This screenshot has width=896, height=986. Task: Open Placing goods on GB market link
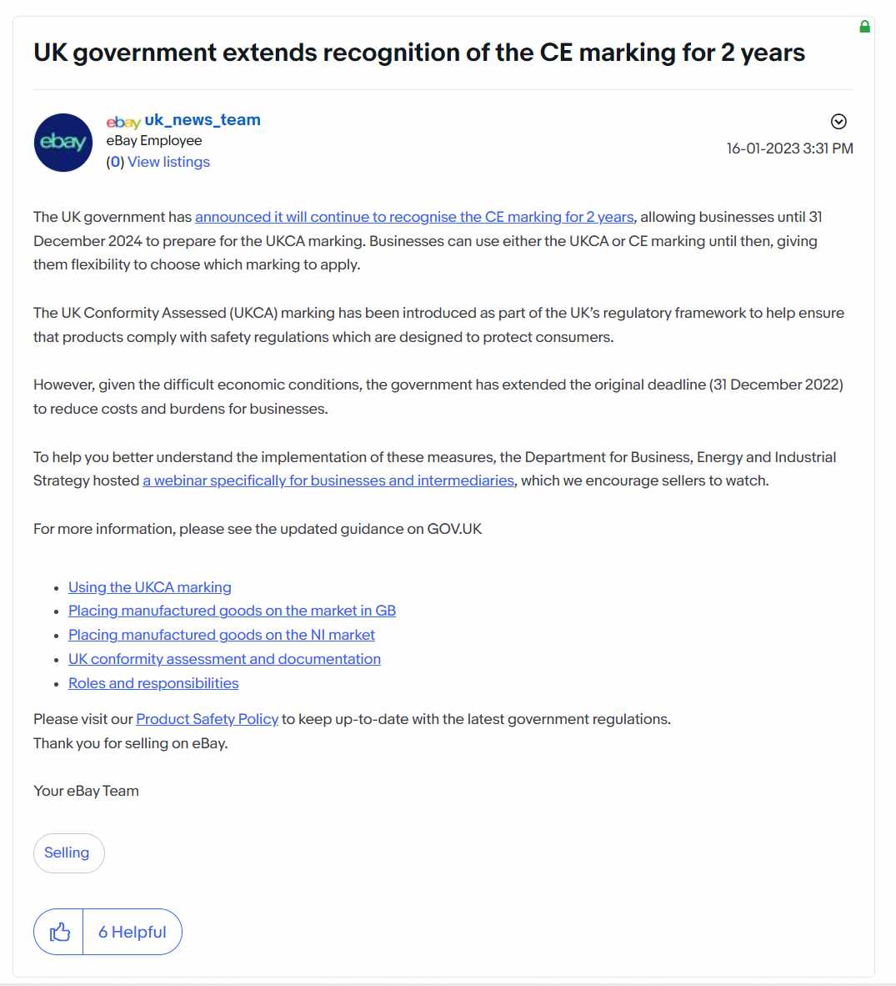232,611
